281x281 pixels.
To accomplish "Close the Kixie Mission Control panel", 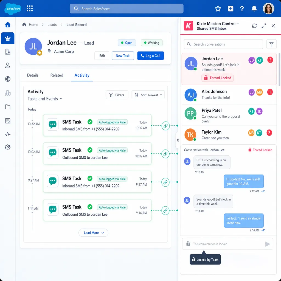I will pos(273,26).
